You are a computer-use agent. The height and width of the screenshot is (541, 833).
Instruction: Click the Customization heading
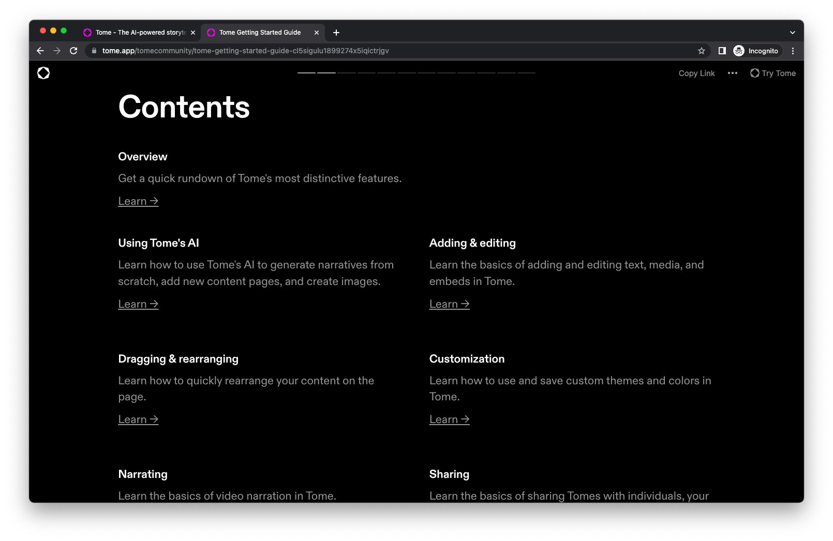467,359
